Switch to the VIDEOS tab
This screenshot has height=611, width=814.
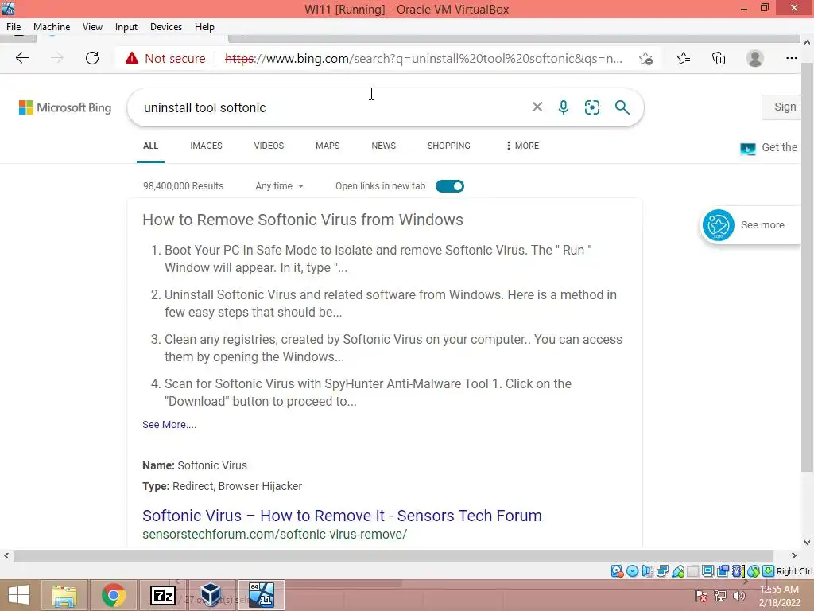click(269, 146)
